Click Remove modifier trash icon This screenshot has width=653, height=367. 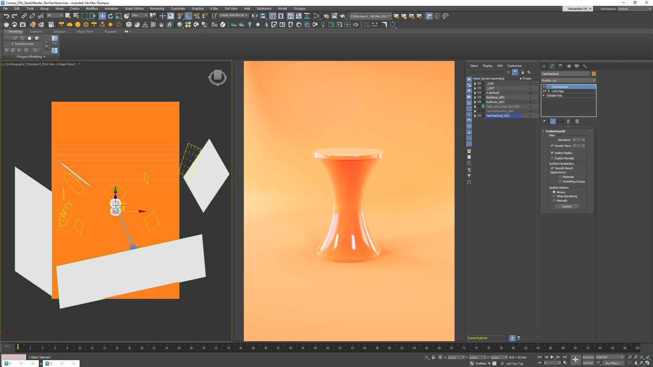pos(568,121)
